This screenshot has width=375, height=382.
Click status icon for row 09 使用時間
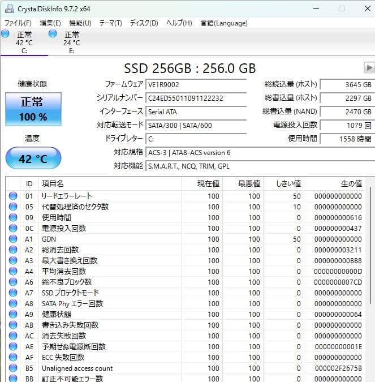tap(13, 217)
